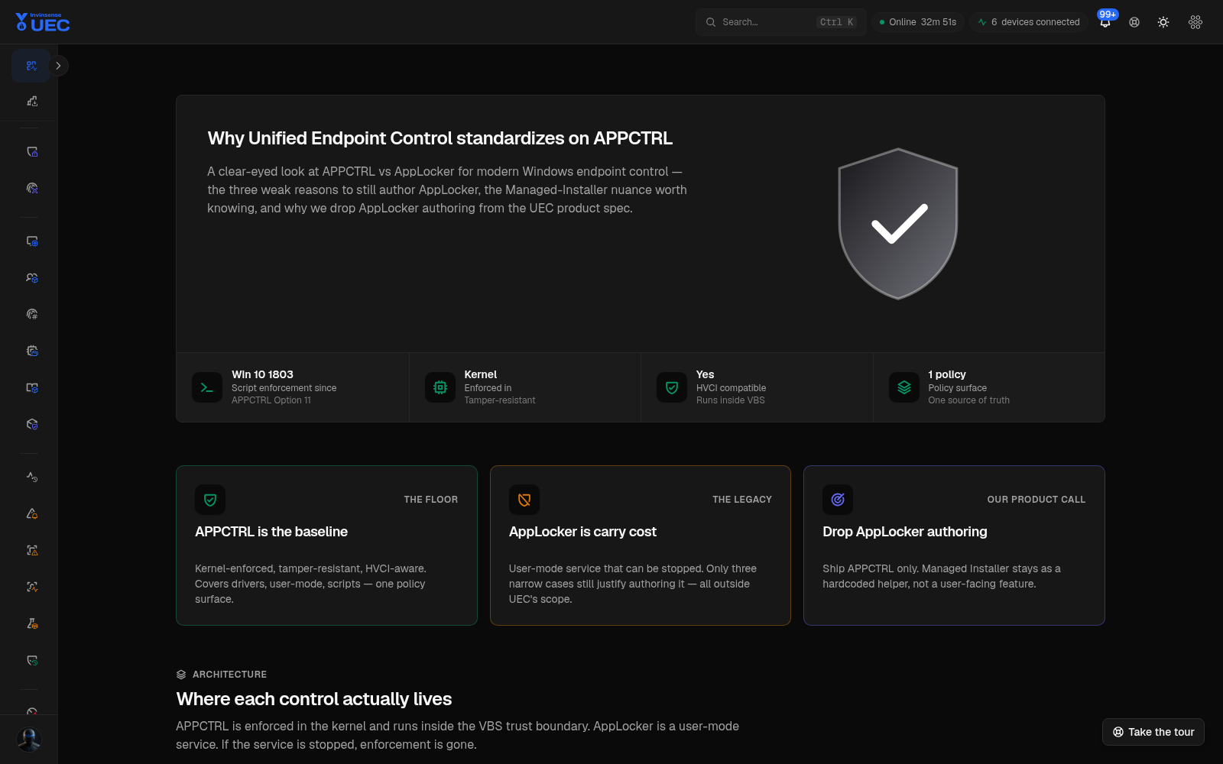Open the scan activity pulse sidebar icon
This screenshot has width=1223, height=764.
point(31,587)
